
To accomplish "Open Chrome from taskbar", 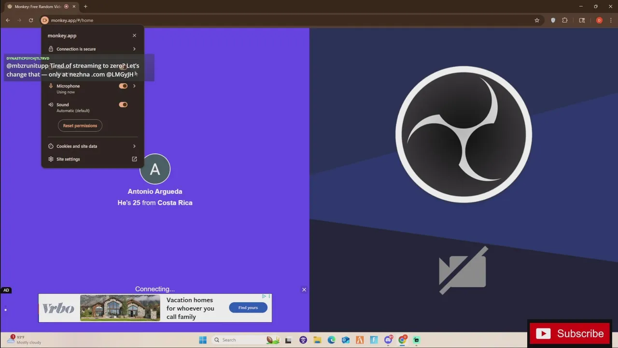I will (x=402, y=340).
